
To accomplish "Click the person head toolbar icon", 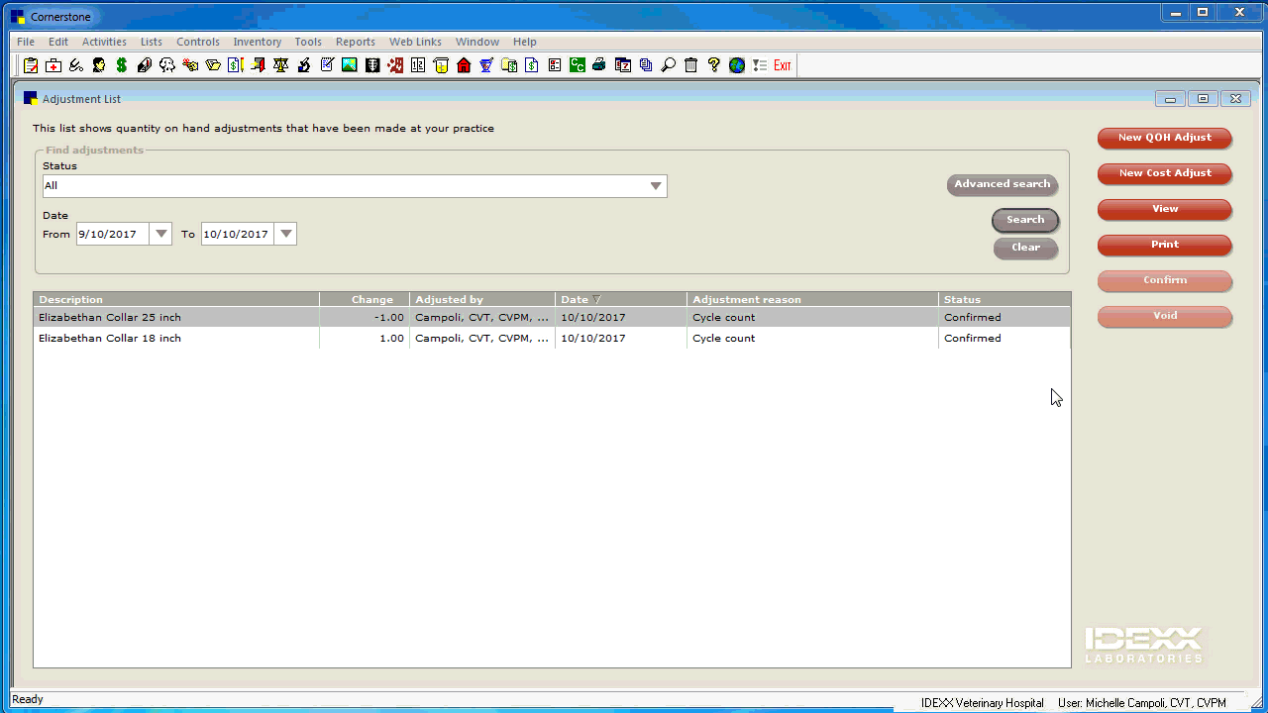I will coord(98,65).
